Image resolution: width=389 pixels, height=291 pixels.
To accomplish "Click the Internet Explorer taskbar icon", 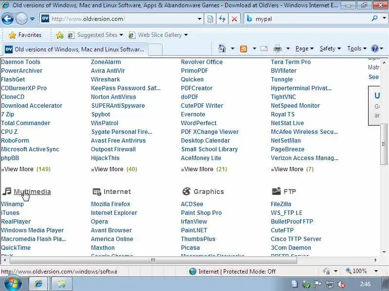I will pyautogui.click(x=38, y=284).
